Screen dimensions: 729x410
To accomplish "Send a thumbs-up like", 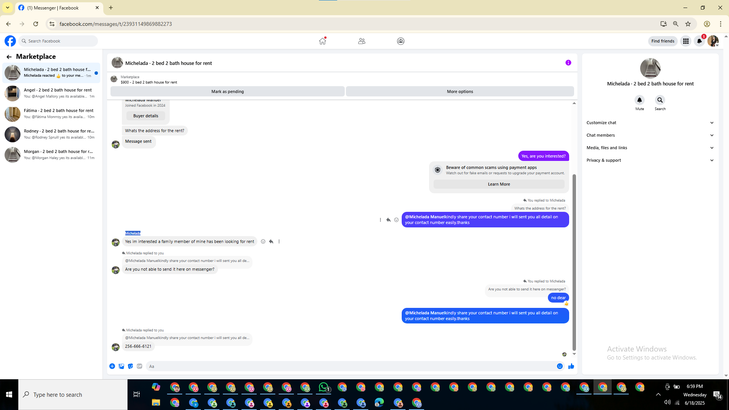I will pyautogui.click(x=571, y=366).
